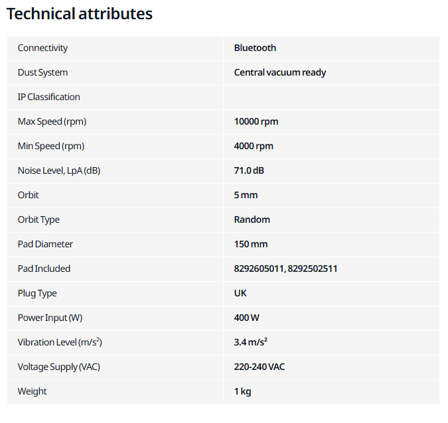The width and height of the screenshot is (448, 423).
Task: Click the 10000 rpm max speed value
Action: [256, 121]
